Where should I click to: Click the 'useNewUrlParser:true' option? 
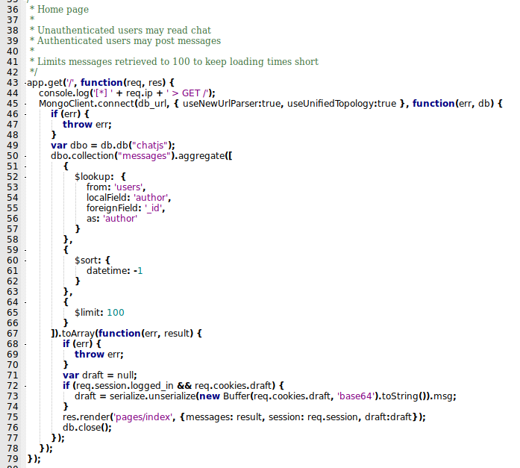[x=232, y=104]
